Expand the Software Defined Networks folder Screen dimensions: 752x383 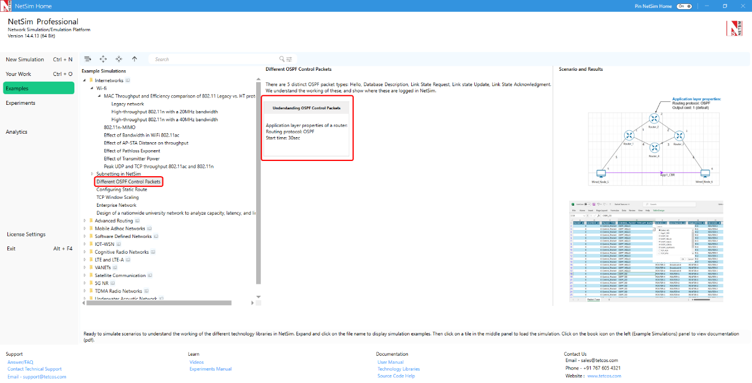[85, 237]
